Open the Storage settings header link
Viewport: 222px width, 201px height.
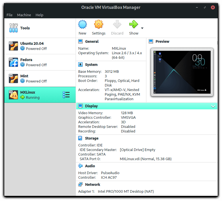pyautogui.click(x=92, y=138)
